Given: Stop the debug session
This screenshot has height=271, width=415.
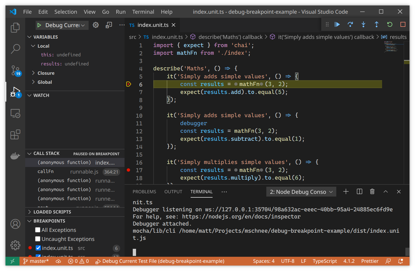Looking at the screenshot, I should (x=403, y=25).
